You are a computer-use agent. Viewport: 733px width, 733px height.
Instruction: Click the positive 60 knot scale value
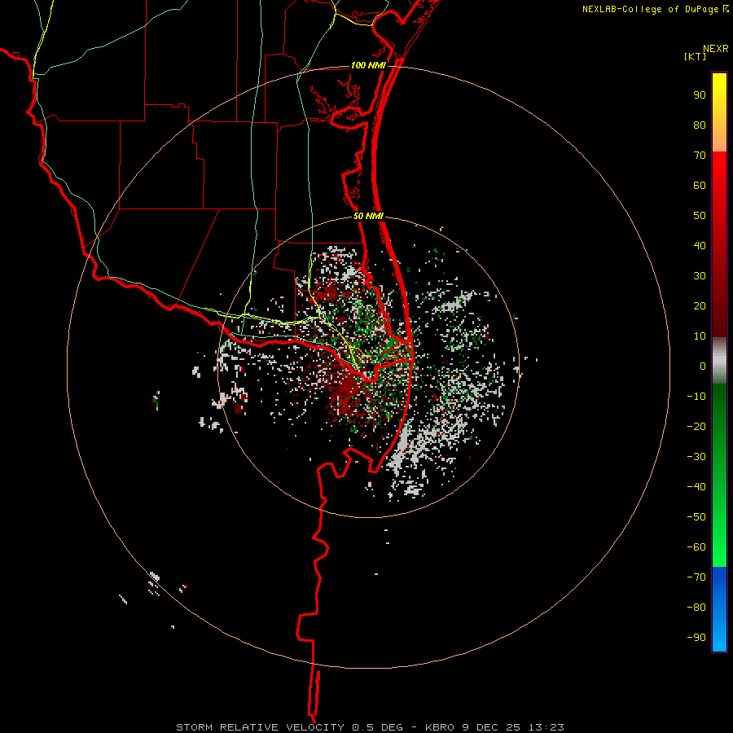coord(700,185)
